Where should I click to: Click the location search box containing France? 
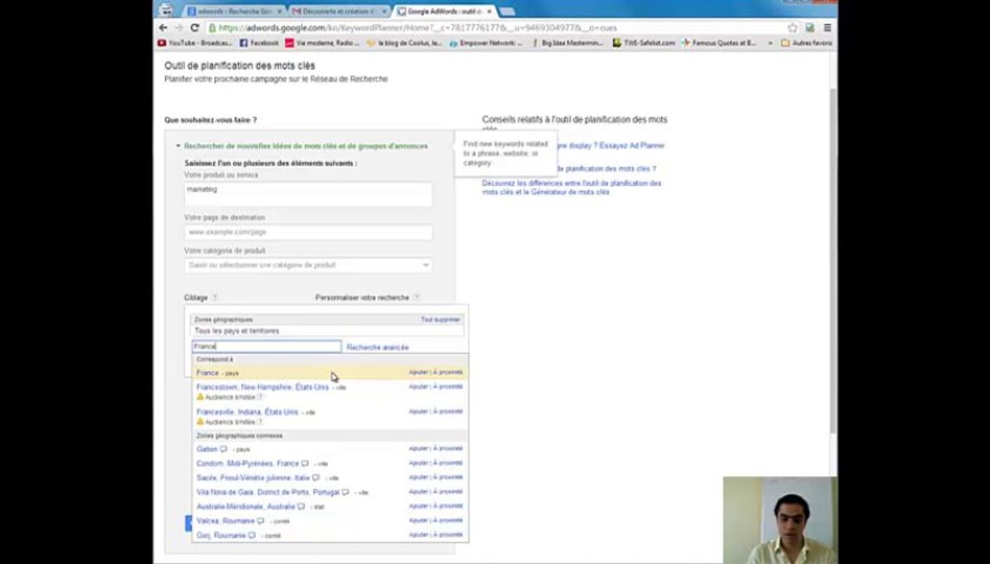267,346
